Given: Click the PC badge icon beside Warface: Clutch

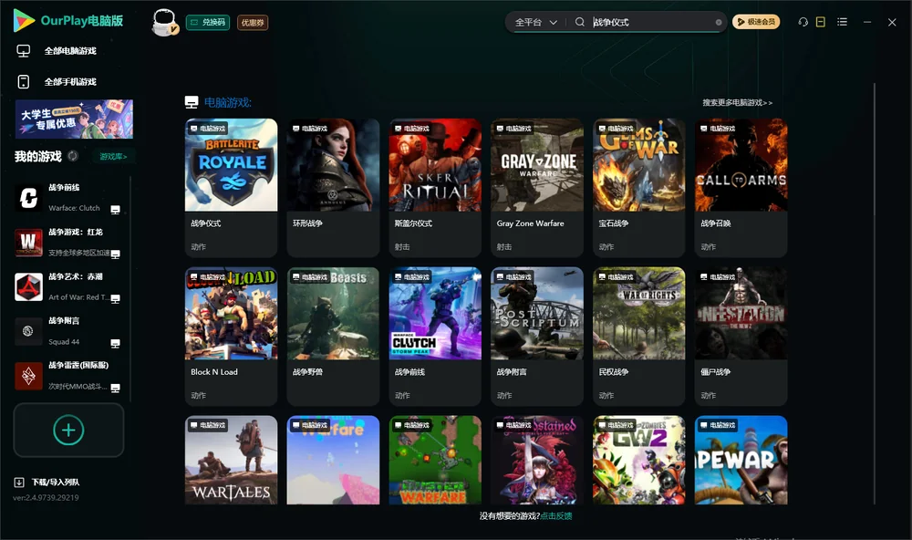Looking at the screenshot, I should click(115, 210).
